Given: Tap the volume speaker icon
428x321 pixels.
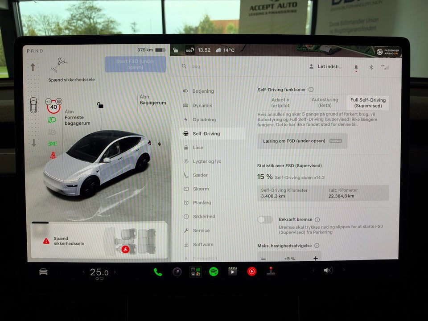Looking at the screenshot, I should point(328,270).
